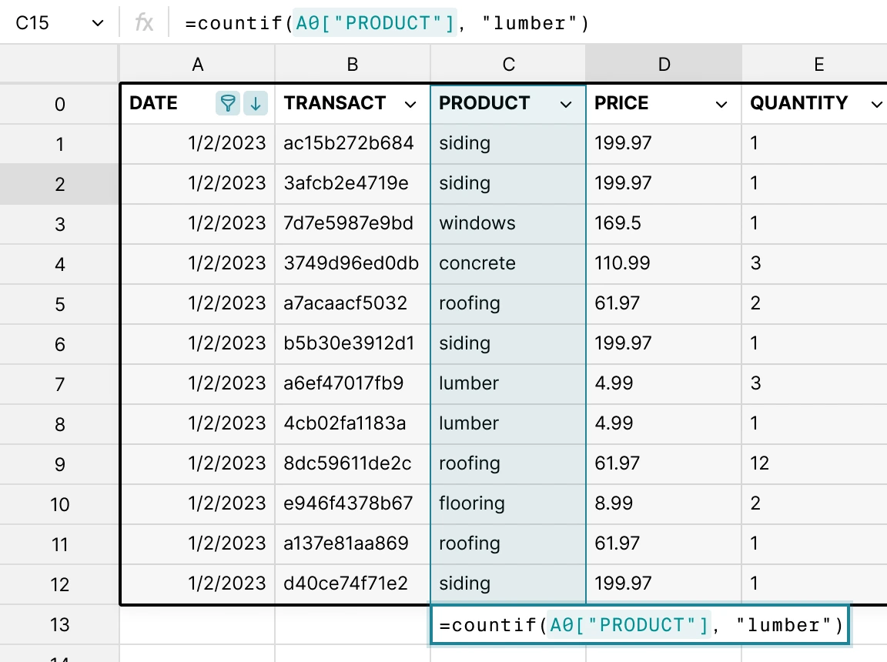Select row 2 header
The image size is (887, 662).
pos(60,184)
